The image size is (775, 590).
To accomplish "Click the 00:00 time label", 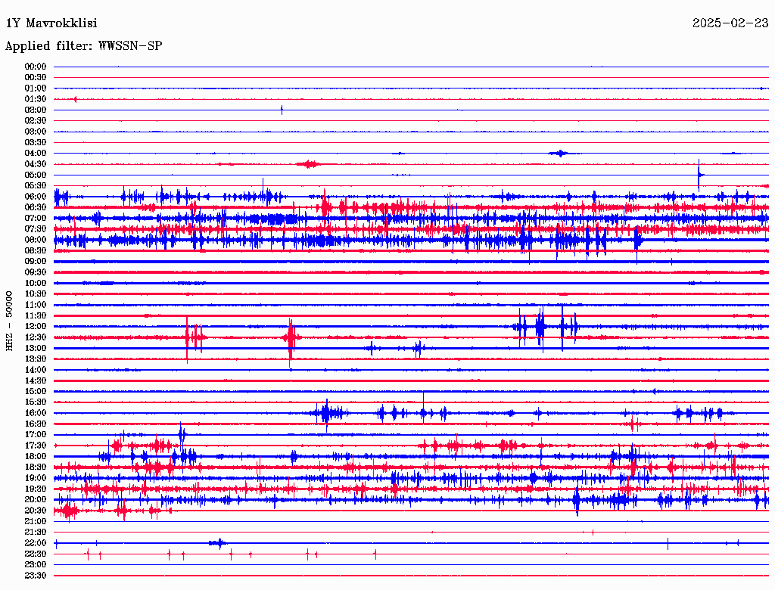I will click(x=35, y=67).
